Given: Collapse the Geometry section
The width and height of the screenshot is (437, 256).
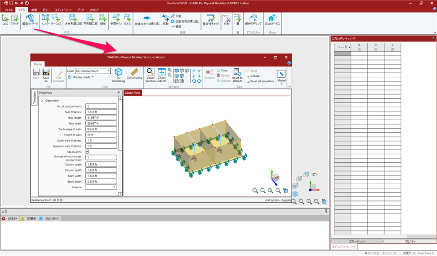Looking at the screenshot, I should [x=42, y=100].
